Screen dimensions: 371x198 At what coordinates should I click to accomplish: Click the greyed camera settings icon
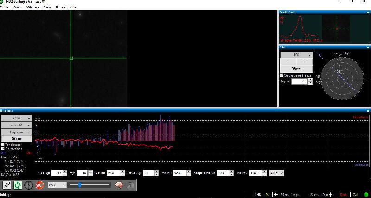coord(130,185)
